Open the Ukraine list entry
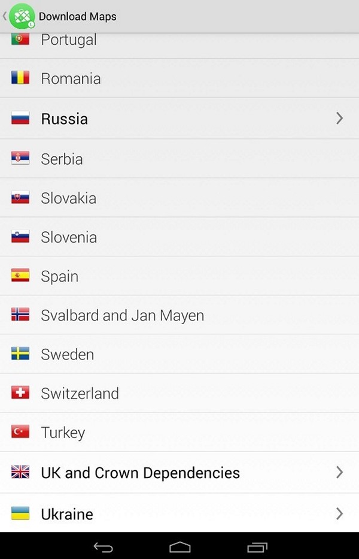This screenshot has height=559, width=359. tap(180, 513)
